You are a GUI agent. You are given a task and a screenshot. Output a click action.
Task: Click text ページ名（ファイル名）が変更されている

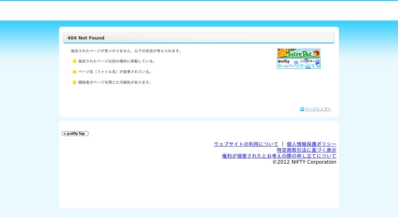(x=115, y=72)
